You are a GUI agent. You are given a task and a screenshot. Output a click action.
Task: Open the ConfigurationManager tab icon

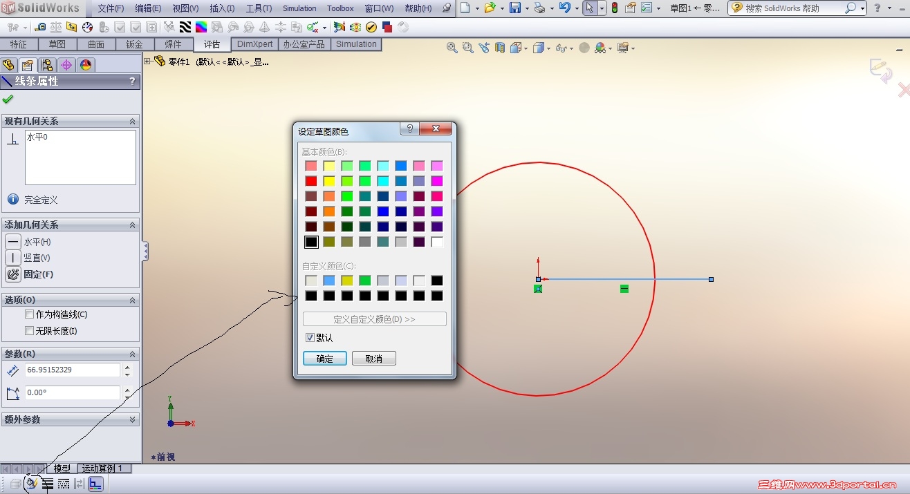pos(47,66)
